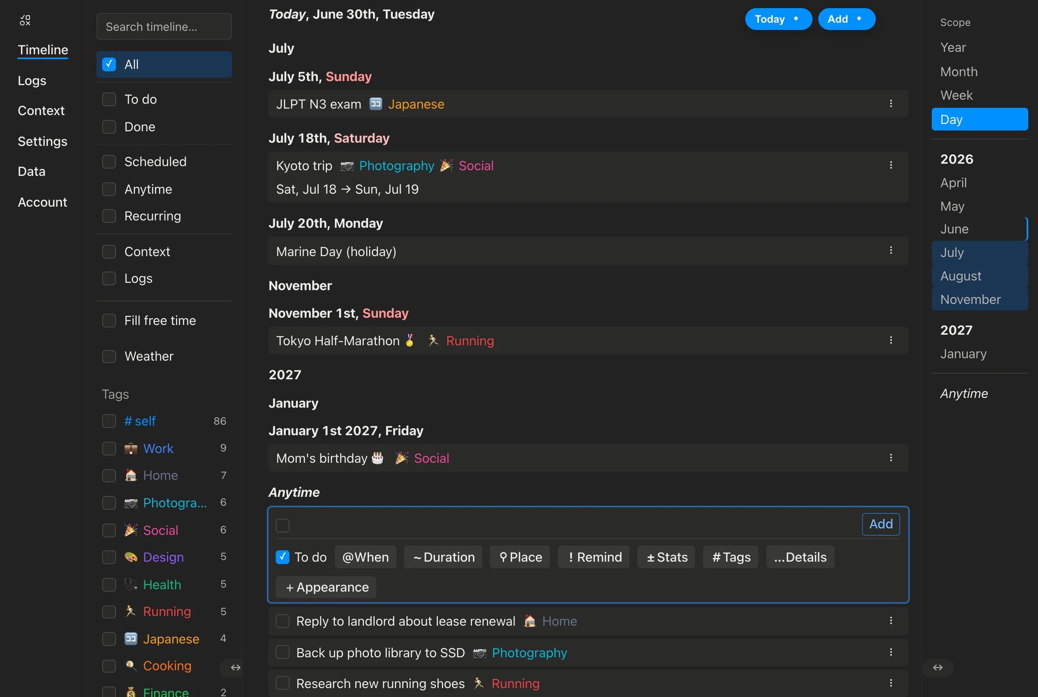1038x697 pixels.
Task: Click the Japanese tag icon on JLPT exam
Action: (x=376, y=104)
